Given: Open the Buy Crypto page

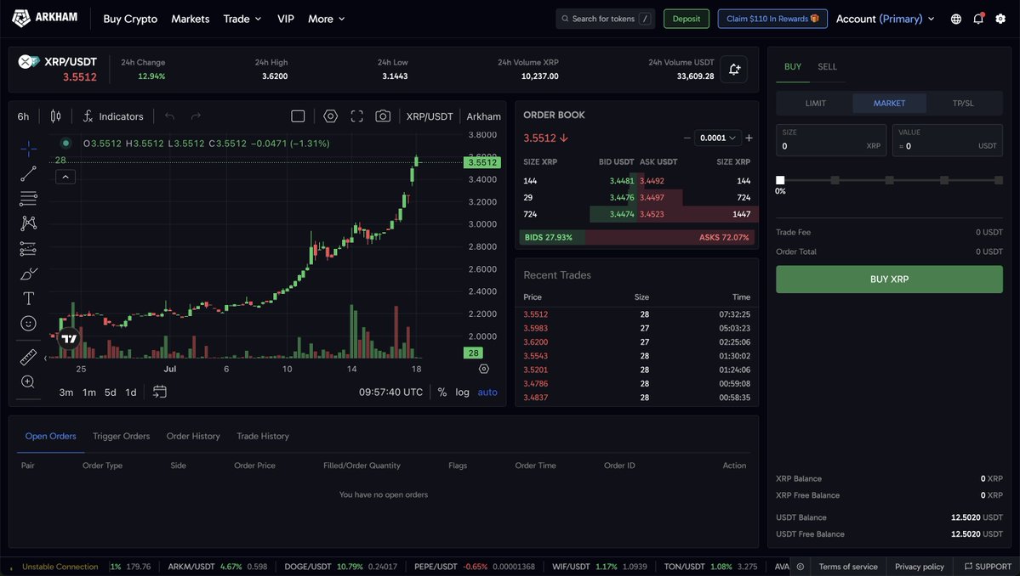Looking at the screenshot, I should pyautogui.click(x=130, y=19).
